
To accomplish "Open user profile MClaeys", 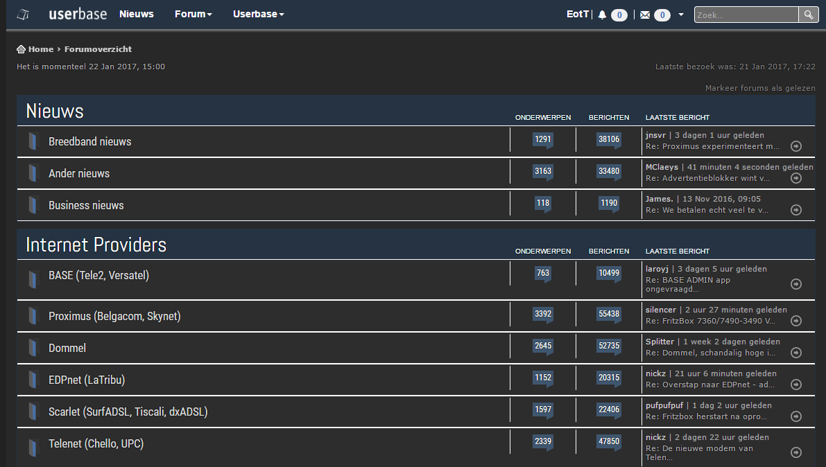I will coord(662,167).
